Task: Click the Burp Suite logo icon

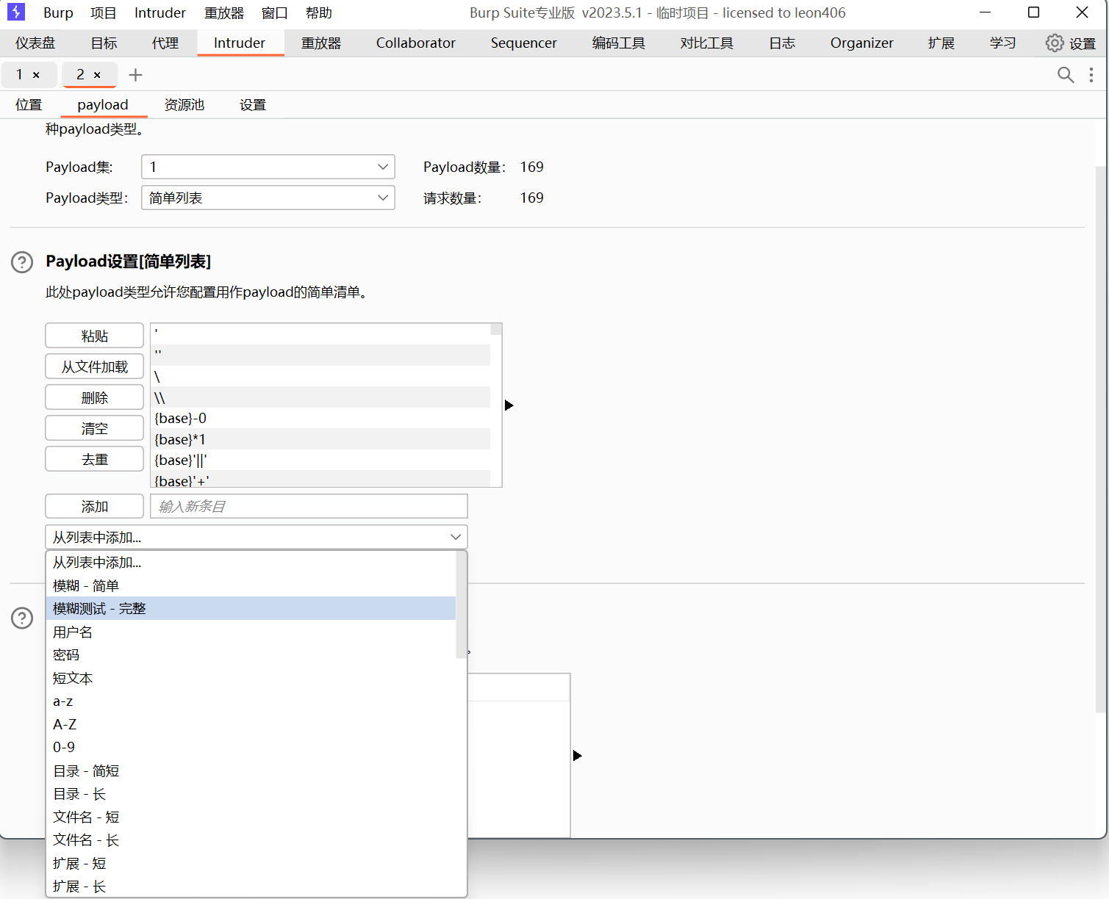Action: click(15, 12)
